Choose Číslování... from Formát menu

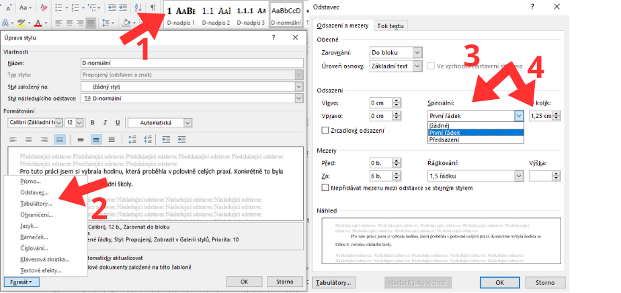[34, 248]
